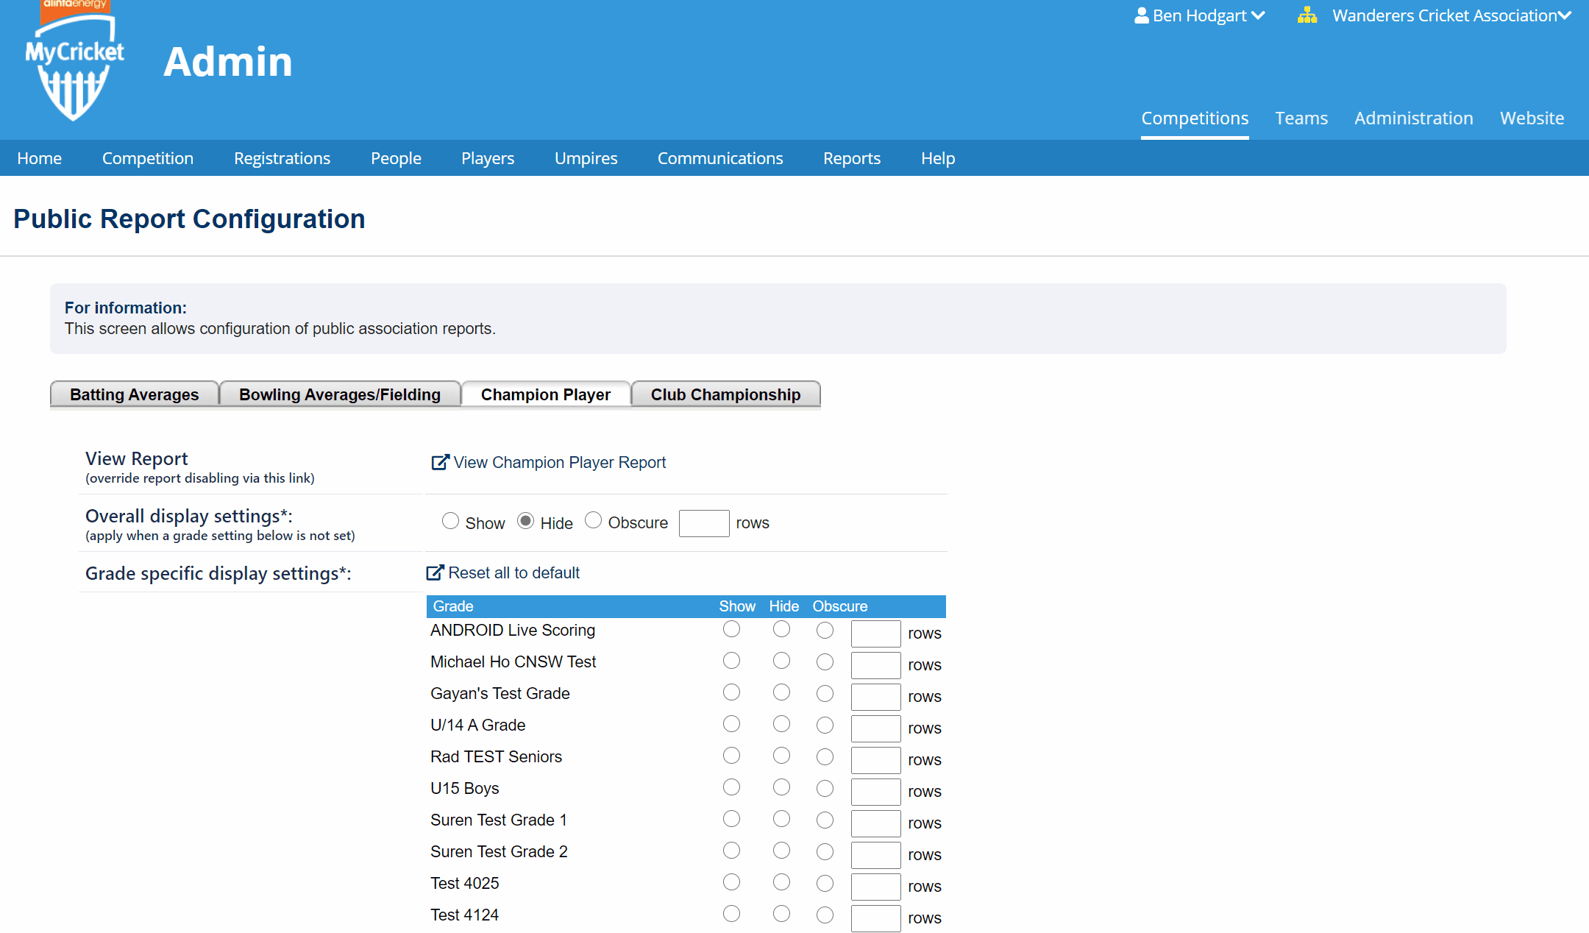Select Hide for U15 Boys
1589x933 pixels.
(x=781, y=787)
